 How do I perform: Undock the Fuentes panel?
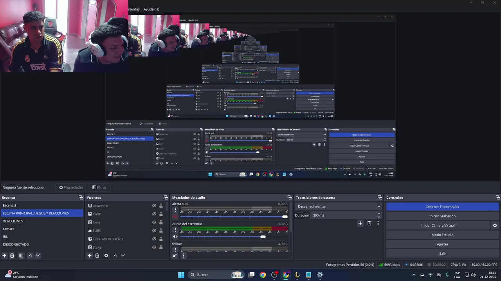click(166, 197)
